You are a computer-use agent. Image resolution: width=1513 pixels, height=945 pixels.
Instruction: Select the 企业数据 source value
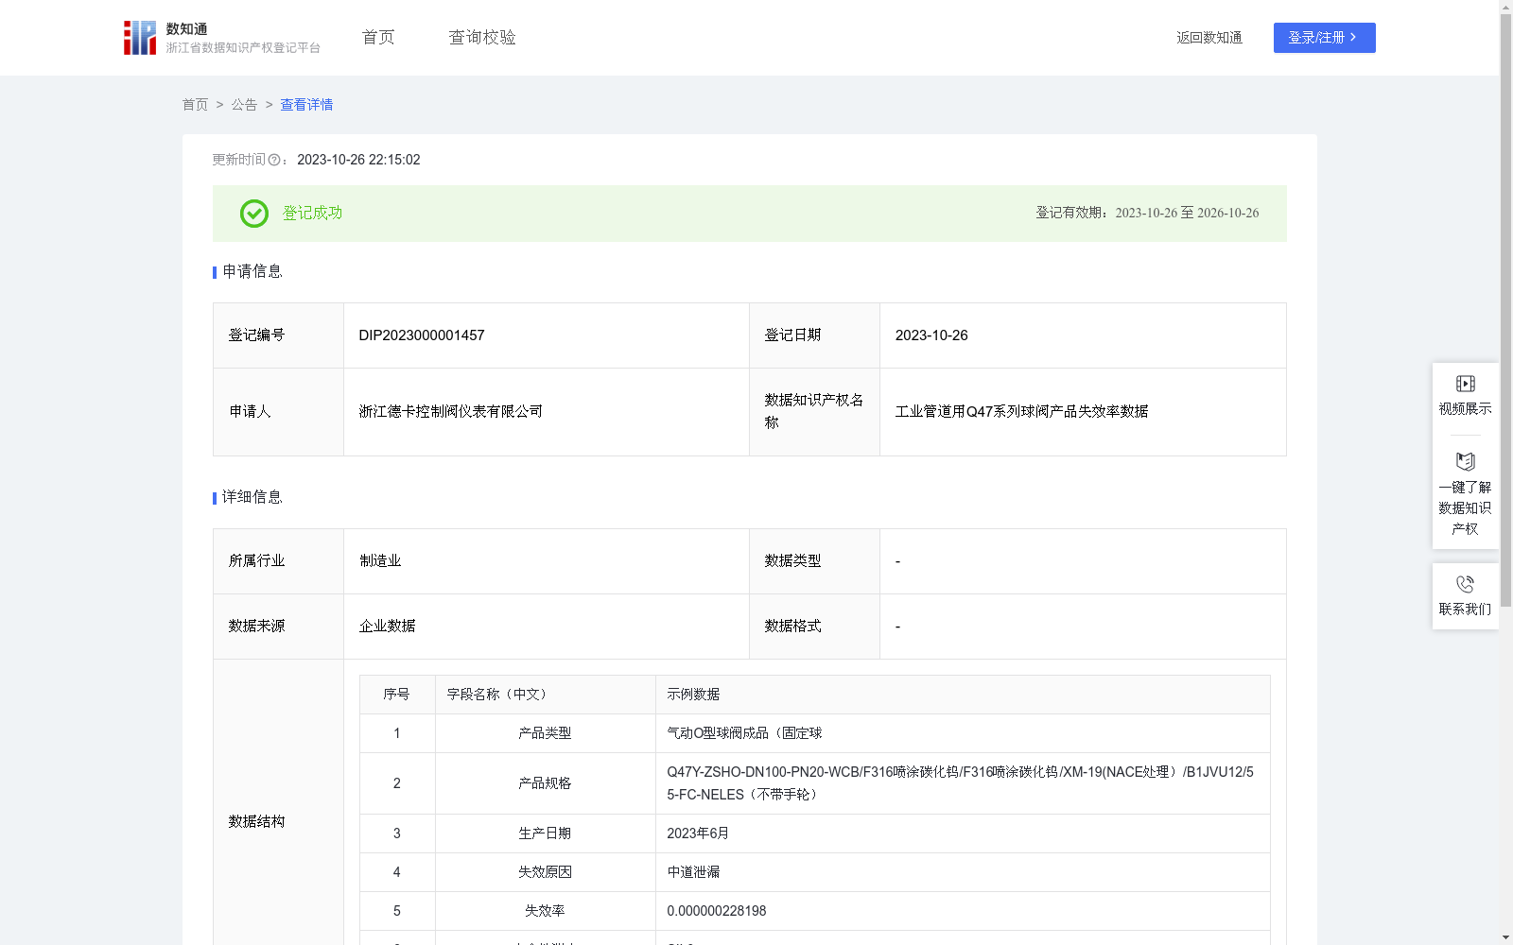tap(388, 627)
